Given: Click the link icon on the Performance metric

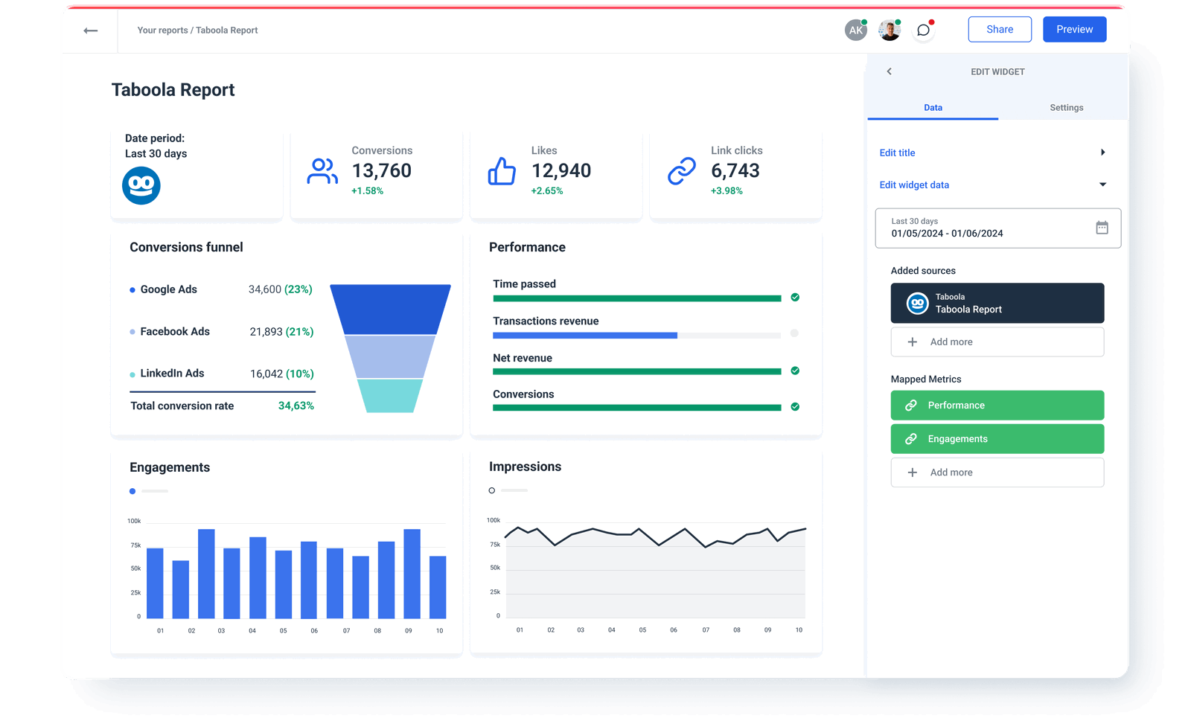Looking at the screenshot, I should pyautogui.click(x=911, y=406).
